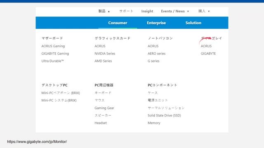This screenshot has height=148, width=264.
Task: Open AORUS under ノートパソコン
Action: coord(153,46)
